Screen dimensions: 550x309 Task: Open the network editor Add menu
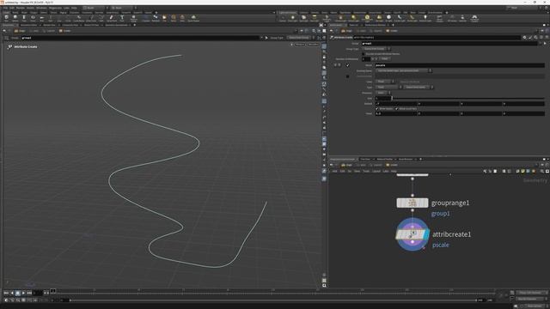[x=334, y=172]
